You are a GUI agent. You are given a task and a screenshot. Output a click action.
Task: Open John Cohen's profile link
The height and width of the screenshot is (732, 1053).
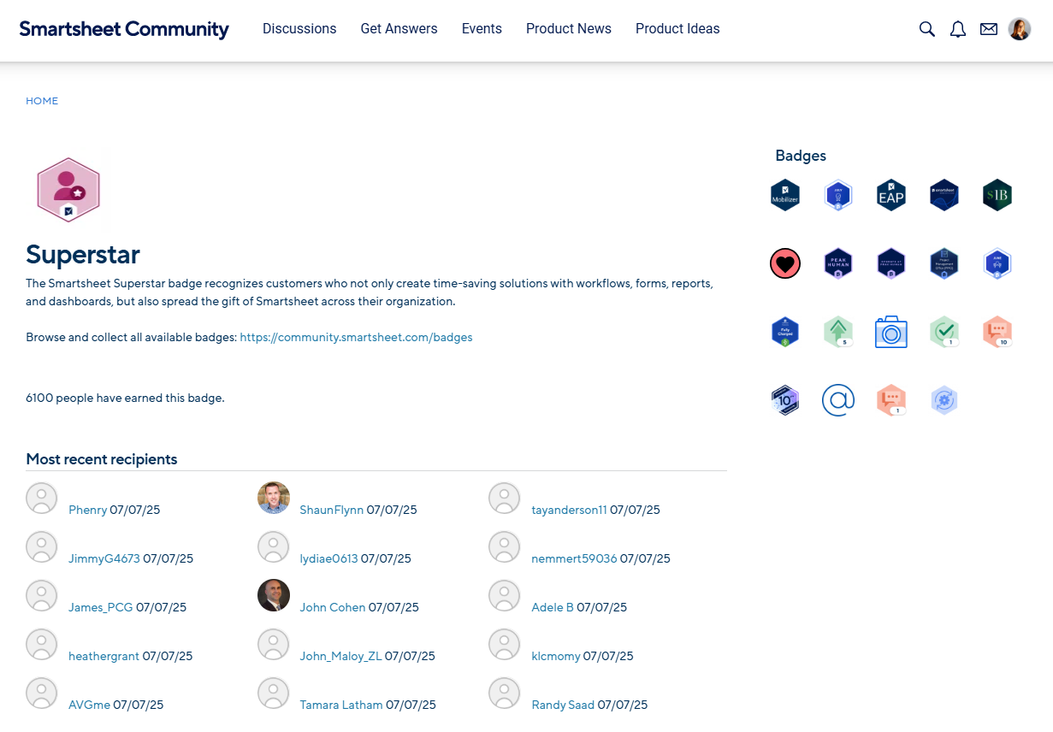click(333, 608)
